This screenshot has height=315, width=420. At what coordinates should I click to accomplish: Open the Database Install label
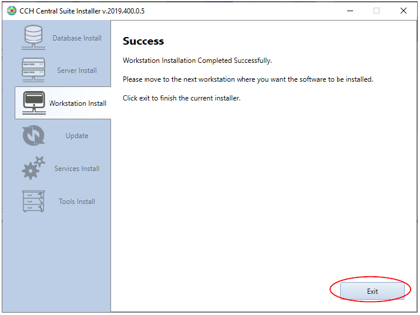click(x=77, y=38)
